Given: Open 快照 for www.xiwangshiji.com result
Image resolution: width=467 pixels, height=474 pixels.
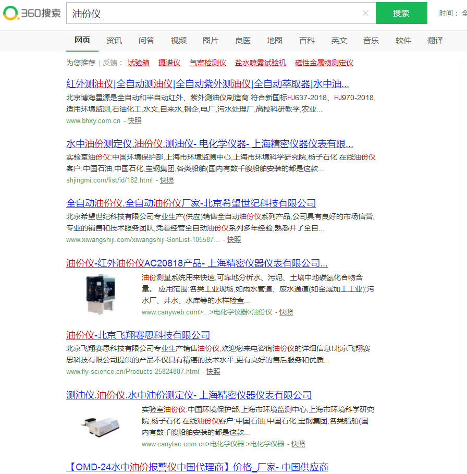Looking at the screenshot, I should (x=234, y=240).
